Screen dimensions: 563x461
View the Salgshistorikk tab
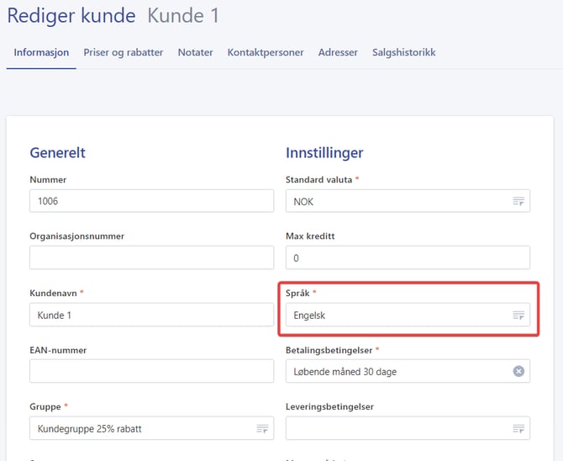click(403, 52)
